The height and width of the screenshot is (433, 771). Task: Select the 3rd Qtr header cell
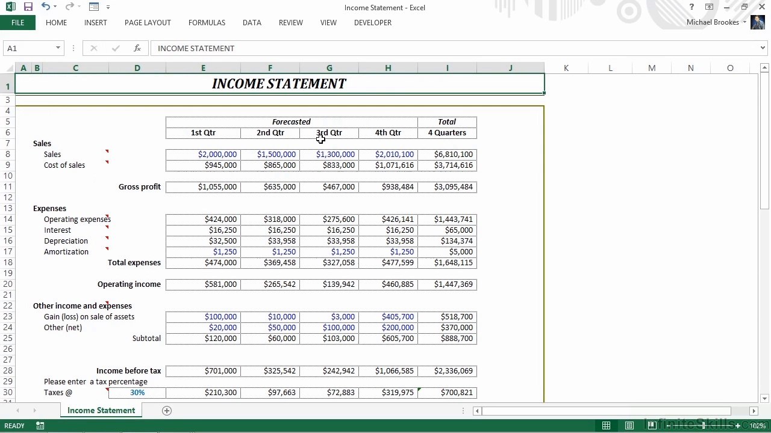pyautogui.click(x=329, y=132)
